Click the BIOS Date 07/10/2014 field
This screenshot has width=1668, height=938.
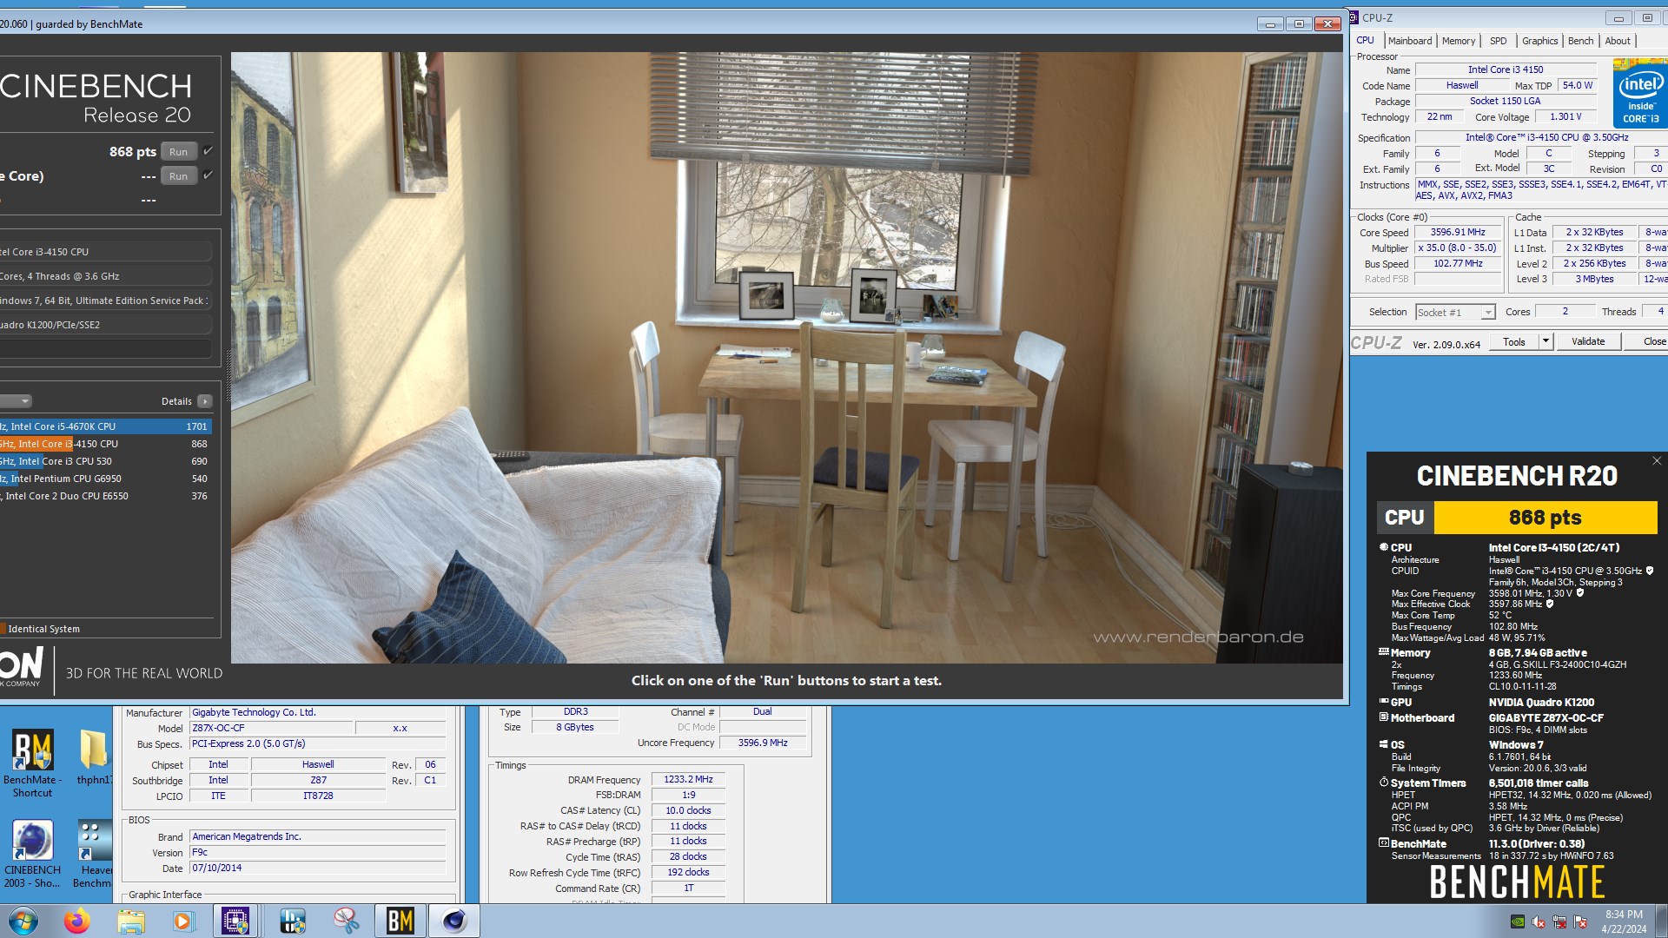point(317,868)
